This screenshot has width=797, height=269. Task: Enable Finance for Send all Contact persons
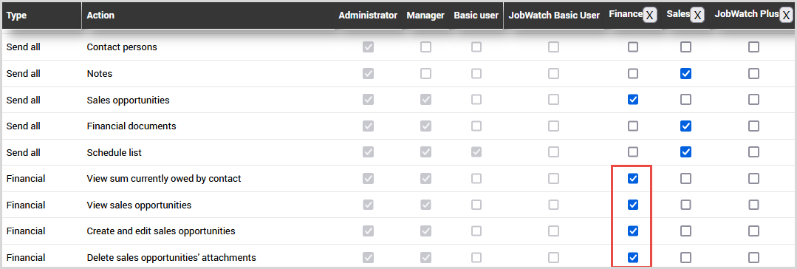coord(633,47)
